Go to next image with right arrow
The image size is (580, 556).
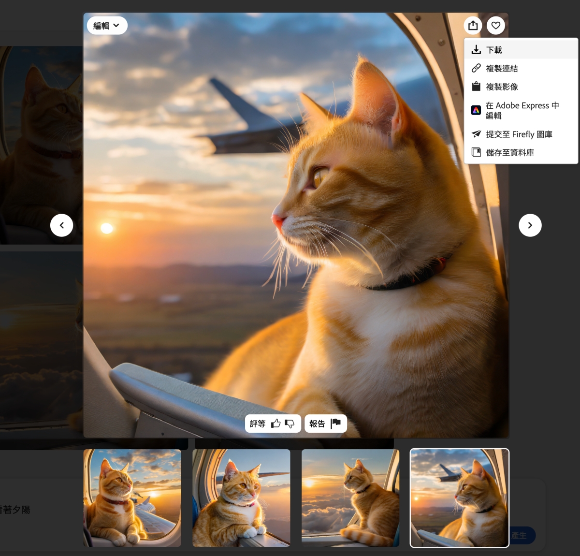point(530,225)
